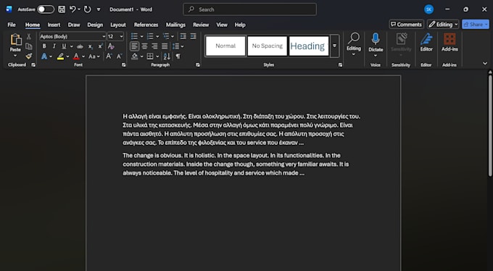Screen dimensions: 493x271
Task: Click the Cut scissors icon
Action: click(x=28, y=36)
